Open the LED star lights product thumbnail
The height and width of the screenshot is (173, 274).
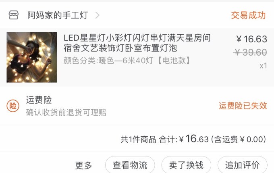click(x=32, y=57)
